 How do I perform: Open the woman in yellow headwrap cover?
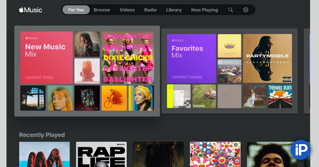coord(141,98)
